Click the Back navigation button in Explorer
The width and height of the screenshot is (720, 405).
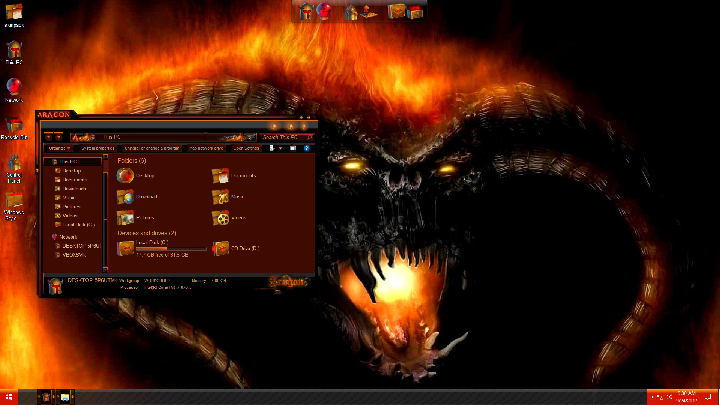[48, 137]
